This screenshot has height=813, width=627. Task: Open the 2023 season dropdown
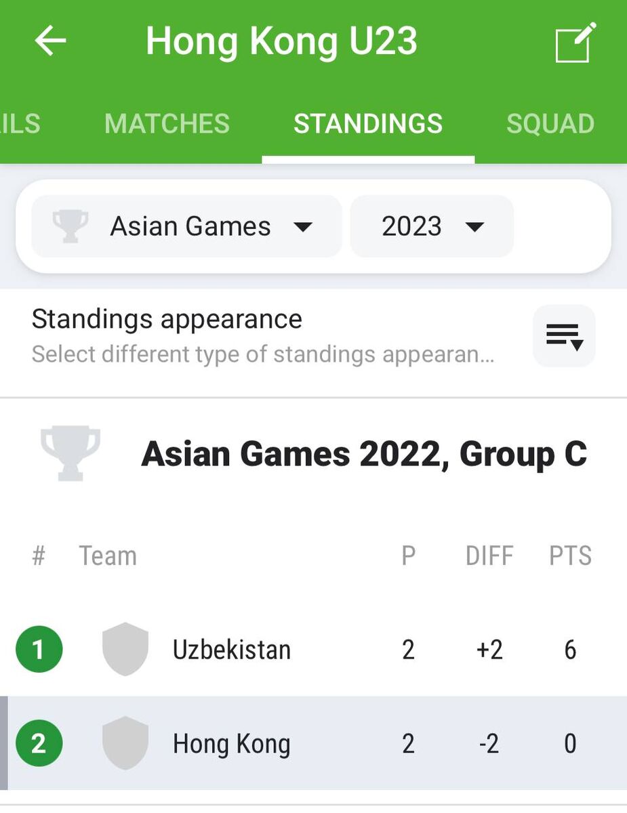click(x=432, y=226)
